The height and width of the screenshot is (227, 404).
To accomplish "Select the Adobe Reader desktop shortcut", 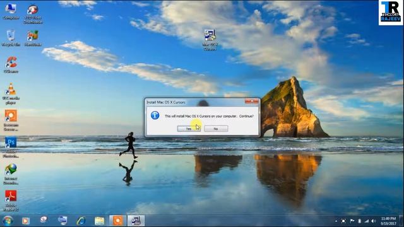I will (11, 201).
